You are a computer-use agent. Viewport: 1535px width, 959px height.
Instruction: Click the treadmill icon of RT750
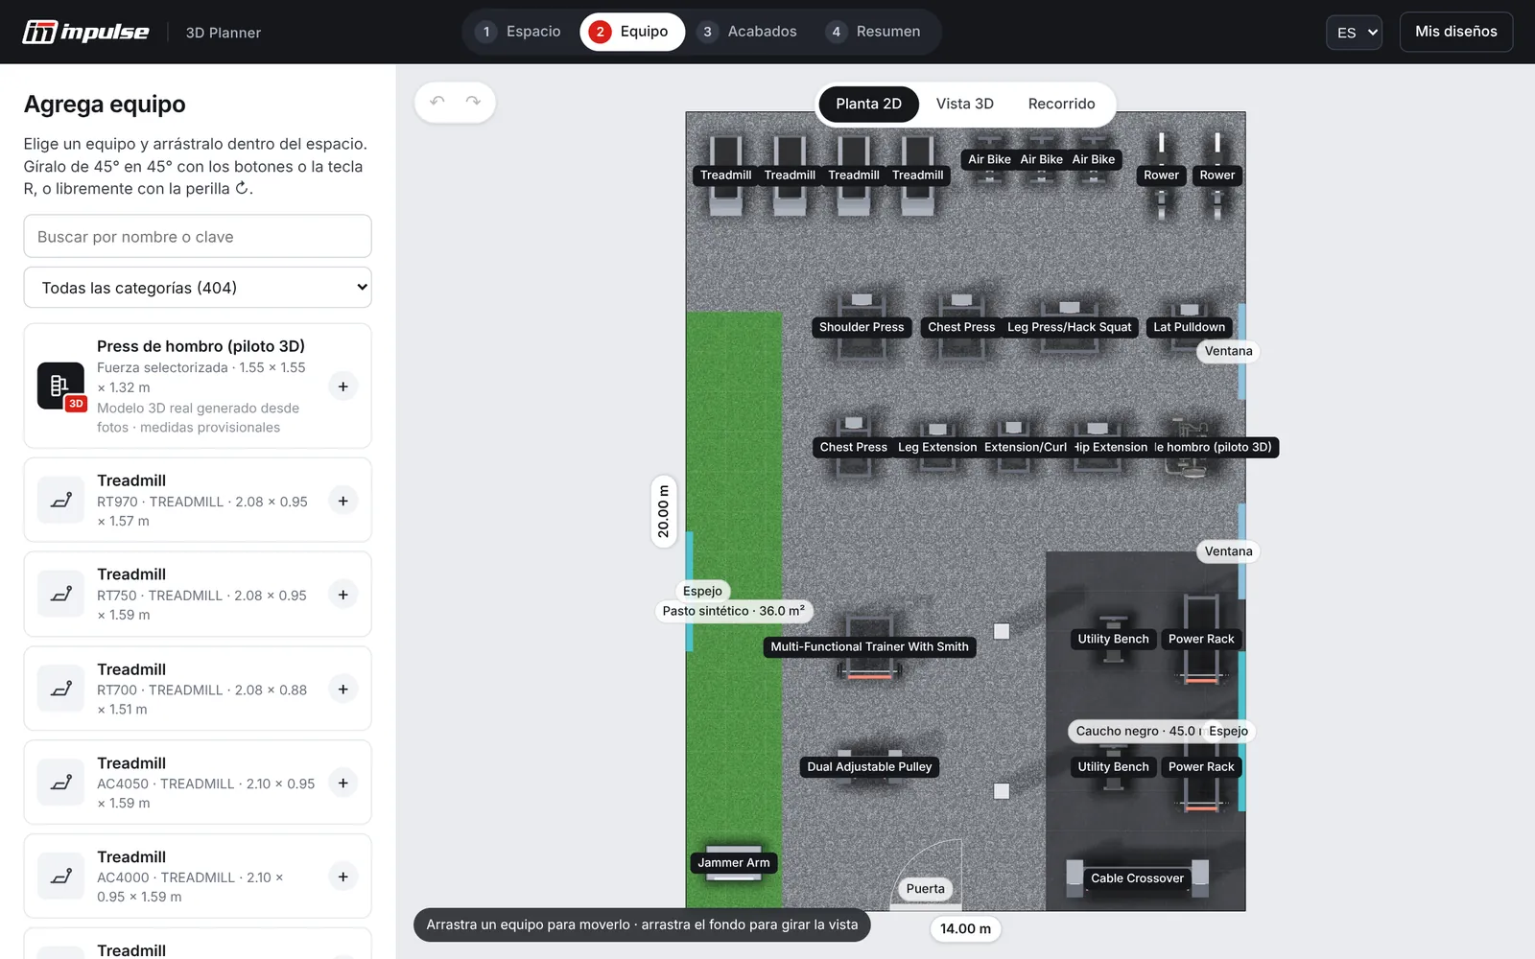click(x=60, y=595)
